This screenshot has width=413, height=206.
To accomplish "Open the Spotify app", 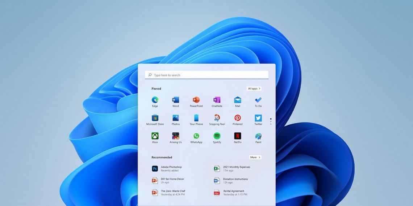I will click(217, 138).
